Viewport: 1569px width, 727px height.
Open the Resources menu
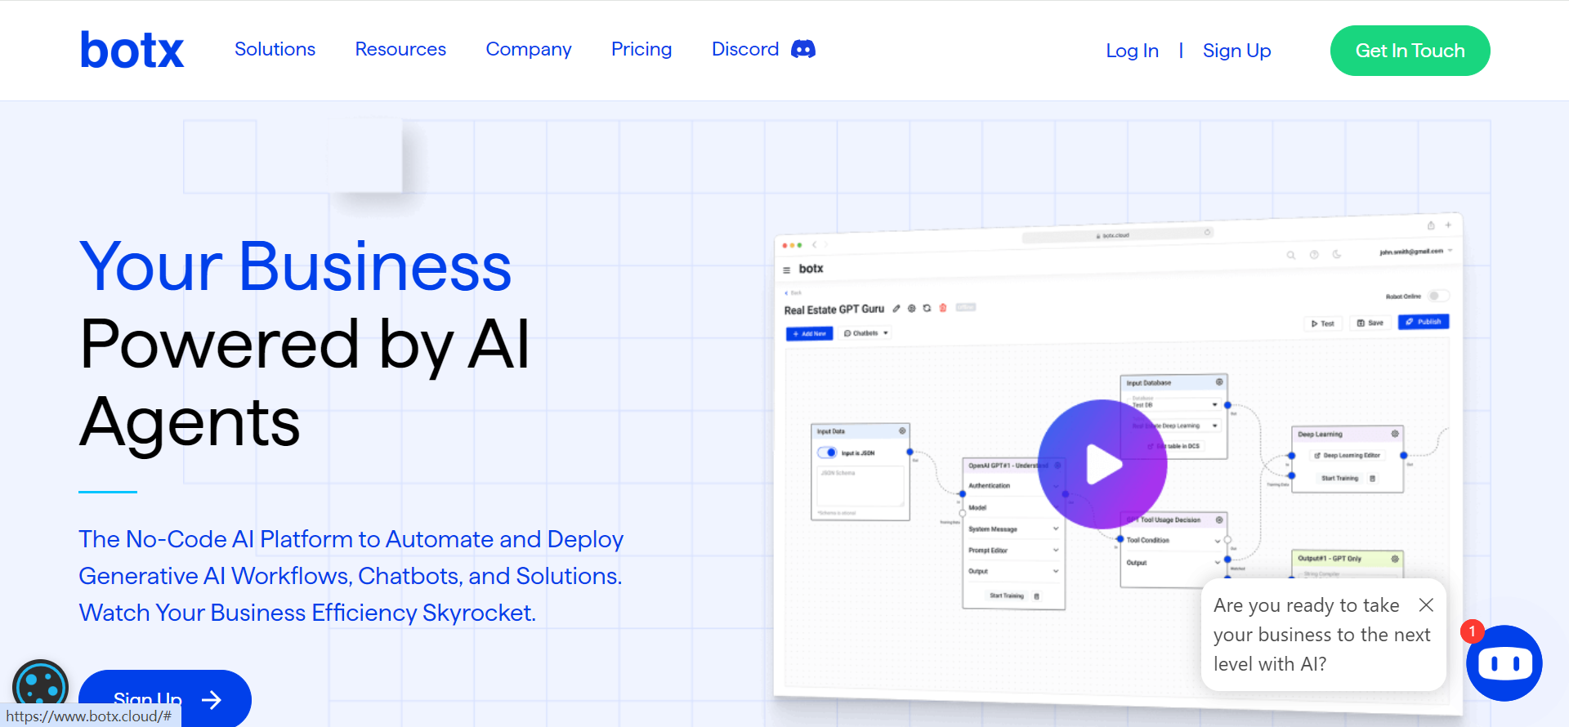[400, 49]
